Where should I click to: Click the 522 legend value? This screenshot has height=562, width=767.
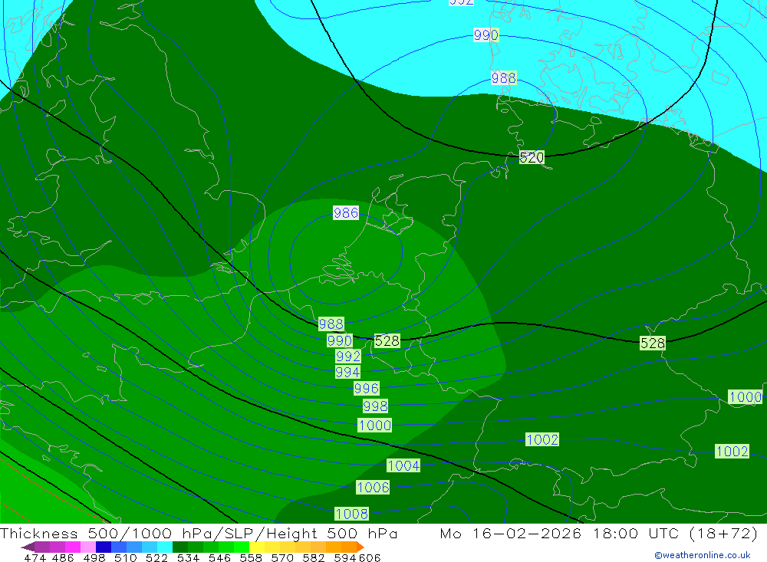pyautogui.click(x=156, y=558)
